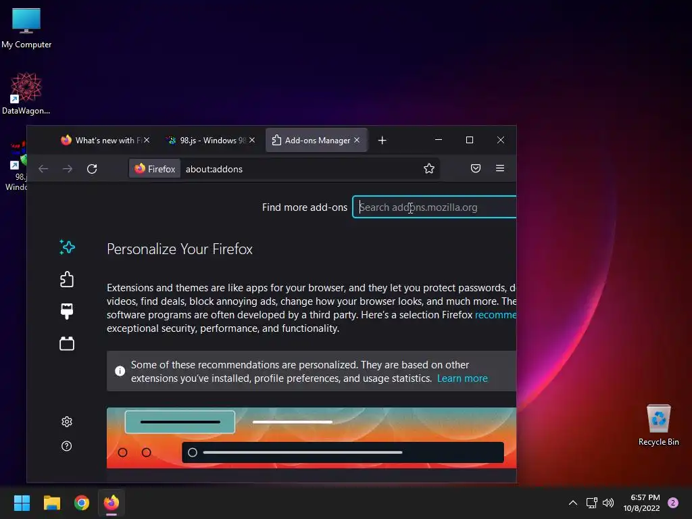Viewport: 692px width, 519px height.
Task: Focus the Search addons.mozilla.org field
Action: (435, 207)
